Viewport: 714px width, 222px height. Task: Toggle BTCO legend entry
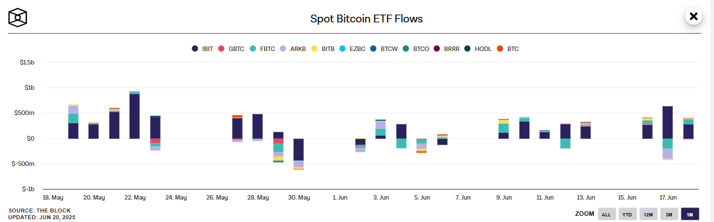tap(416, 49)
